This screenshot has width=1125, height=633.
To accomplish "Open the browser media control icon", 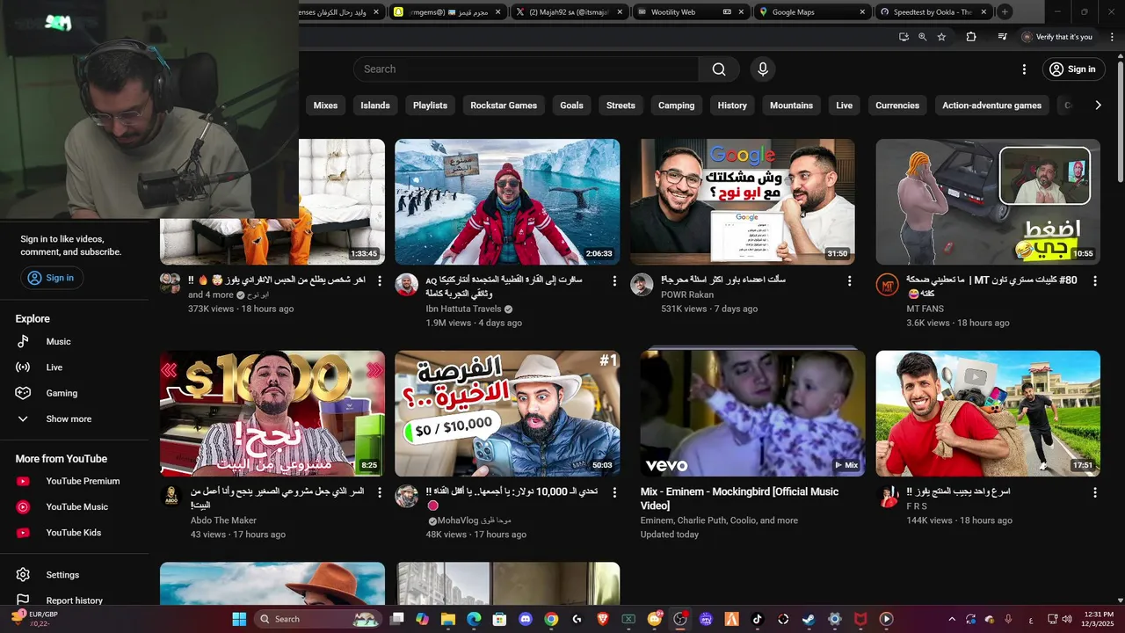I will pyautogui.click(x=1002, y=37).
